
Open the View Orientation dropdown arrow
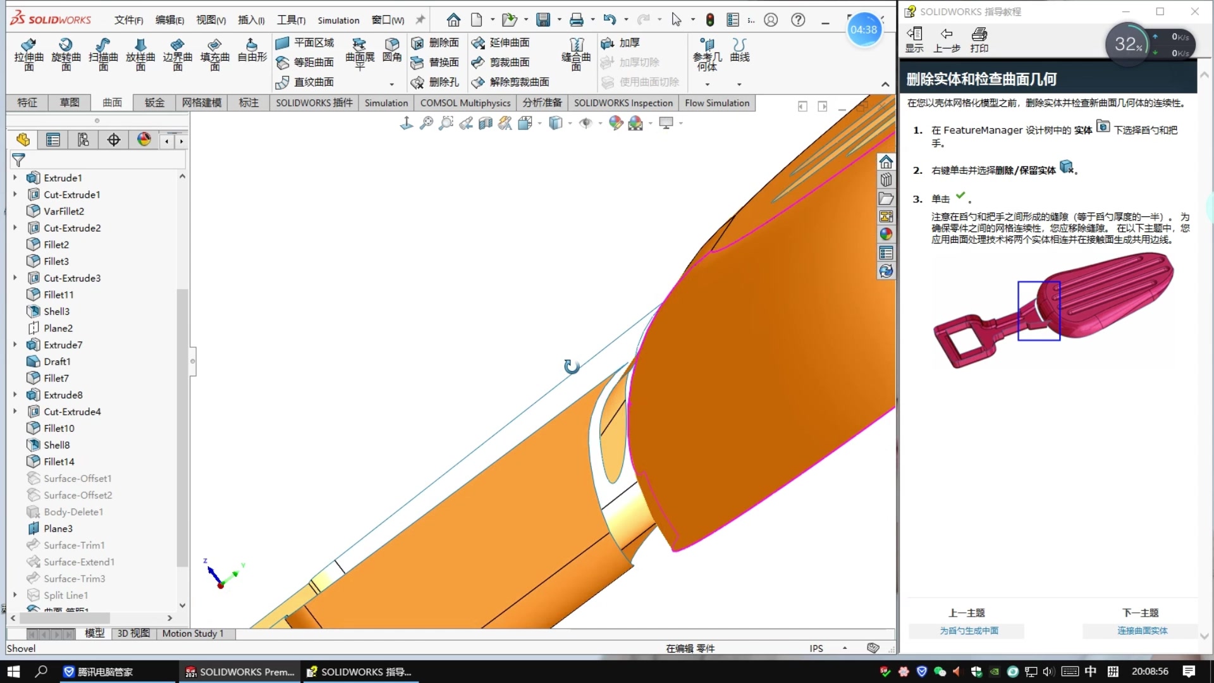click(539, 123)
